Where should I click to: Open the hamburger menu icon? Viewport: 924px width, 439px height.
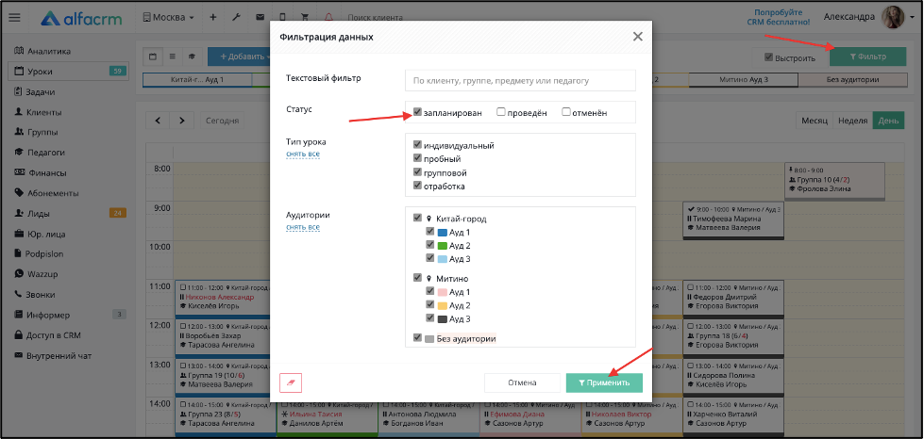15,18
